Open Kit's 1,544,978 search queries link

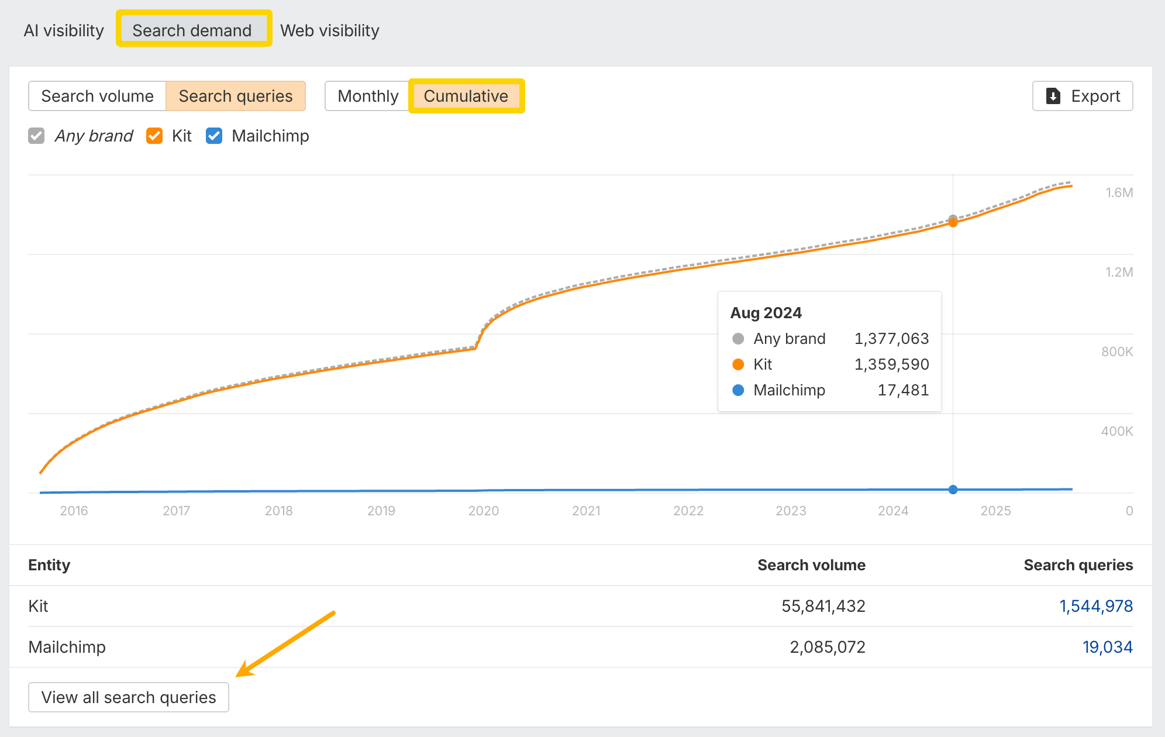pos(1095,606)
